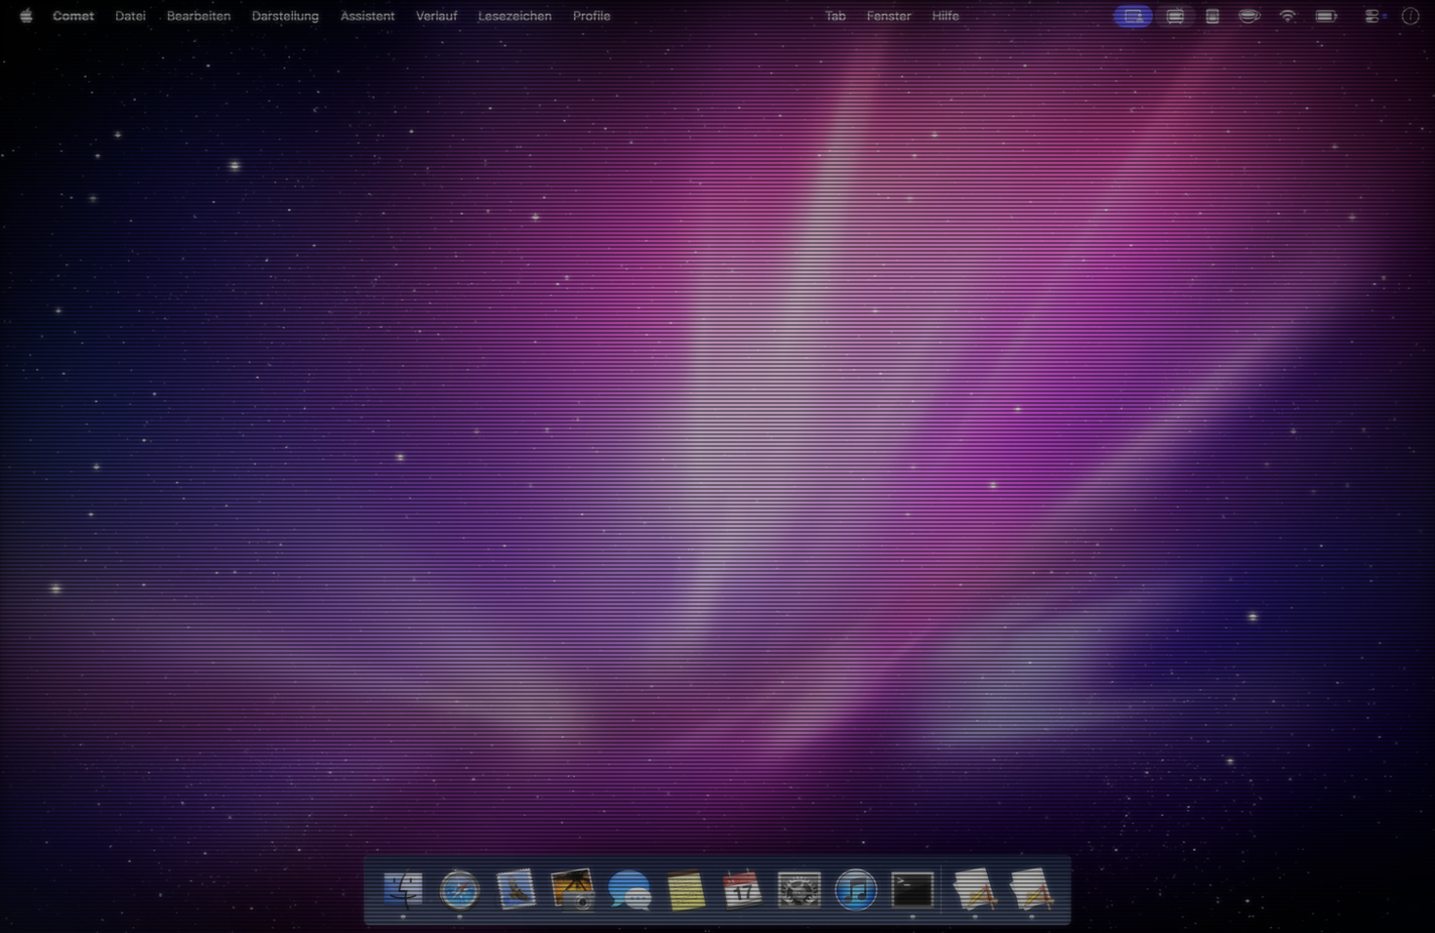The width and height of the screenshot is (1435, 933).
Task: Open the Darstellung menu
Action: [285, 16]
